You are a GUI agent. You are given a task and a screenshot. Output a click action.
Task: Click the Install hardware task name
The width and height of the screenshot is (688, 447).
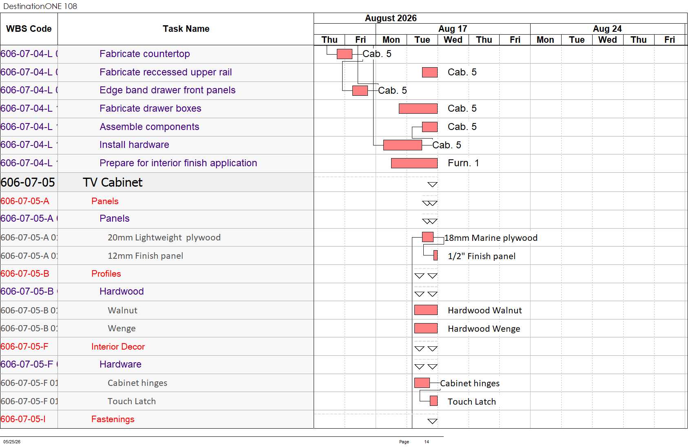[134, 145]
